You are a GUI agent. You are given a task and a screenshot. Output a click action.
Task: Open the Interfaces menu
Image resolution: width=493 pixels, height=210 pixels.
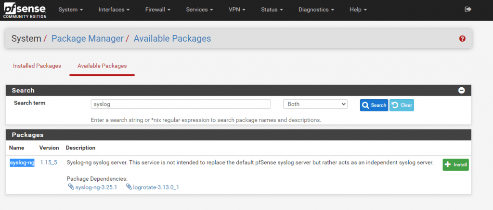point(114,10)
